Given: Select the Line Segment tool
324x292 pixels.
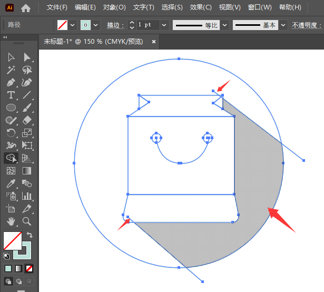Looking at the screenshot, I should (27, 95).
